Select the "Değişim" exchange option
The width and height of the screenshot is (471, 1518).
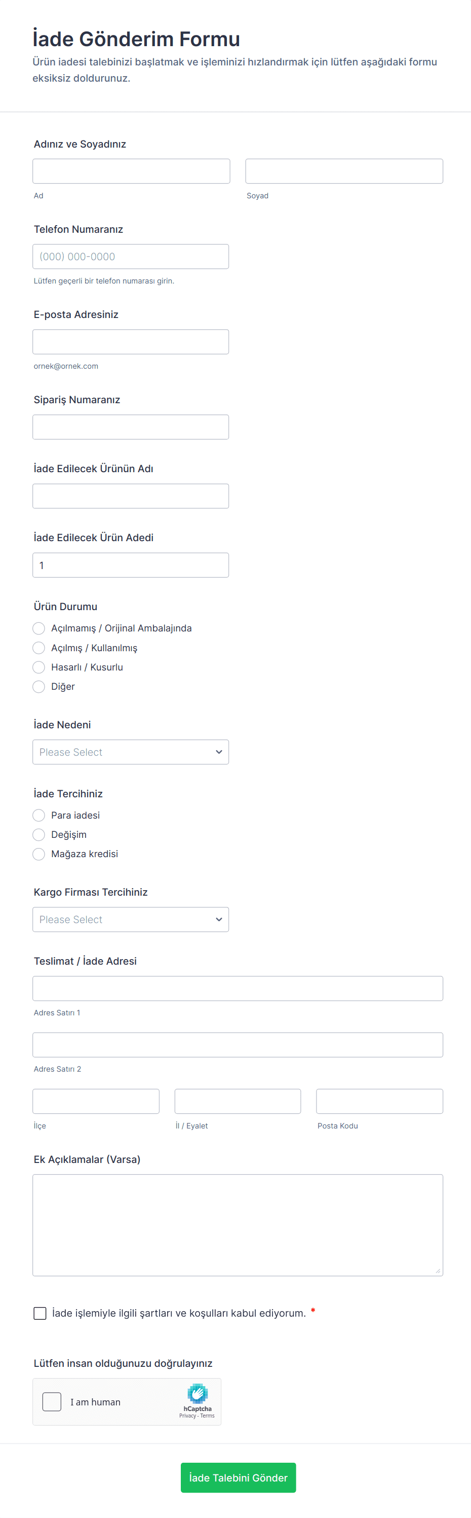(x=39, y=834)
